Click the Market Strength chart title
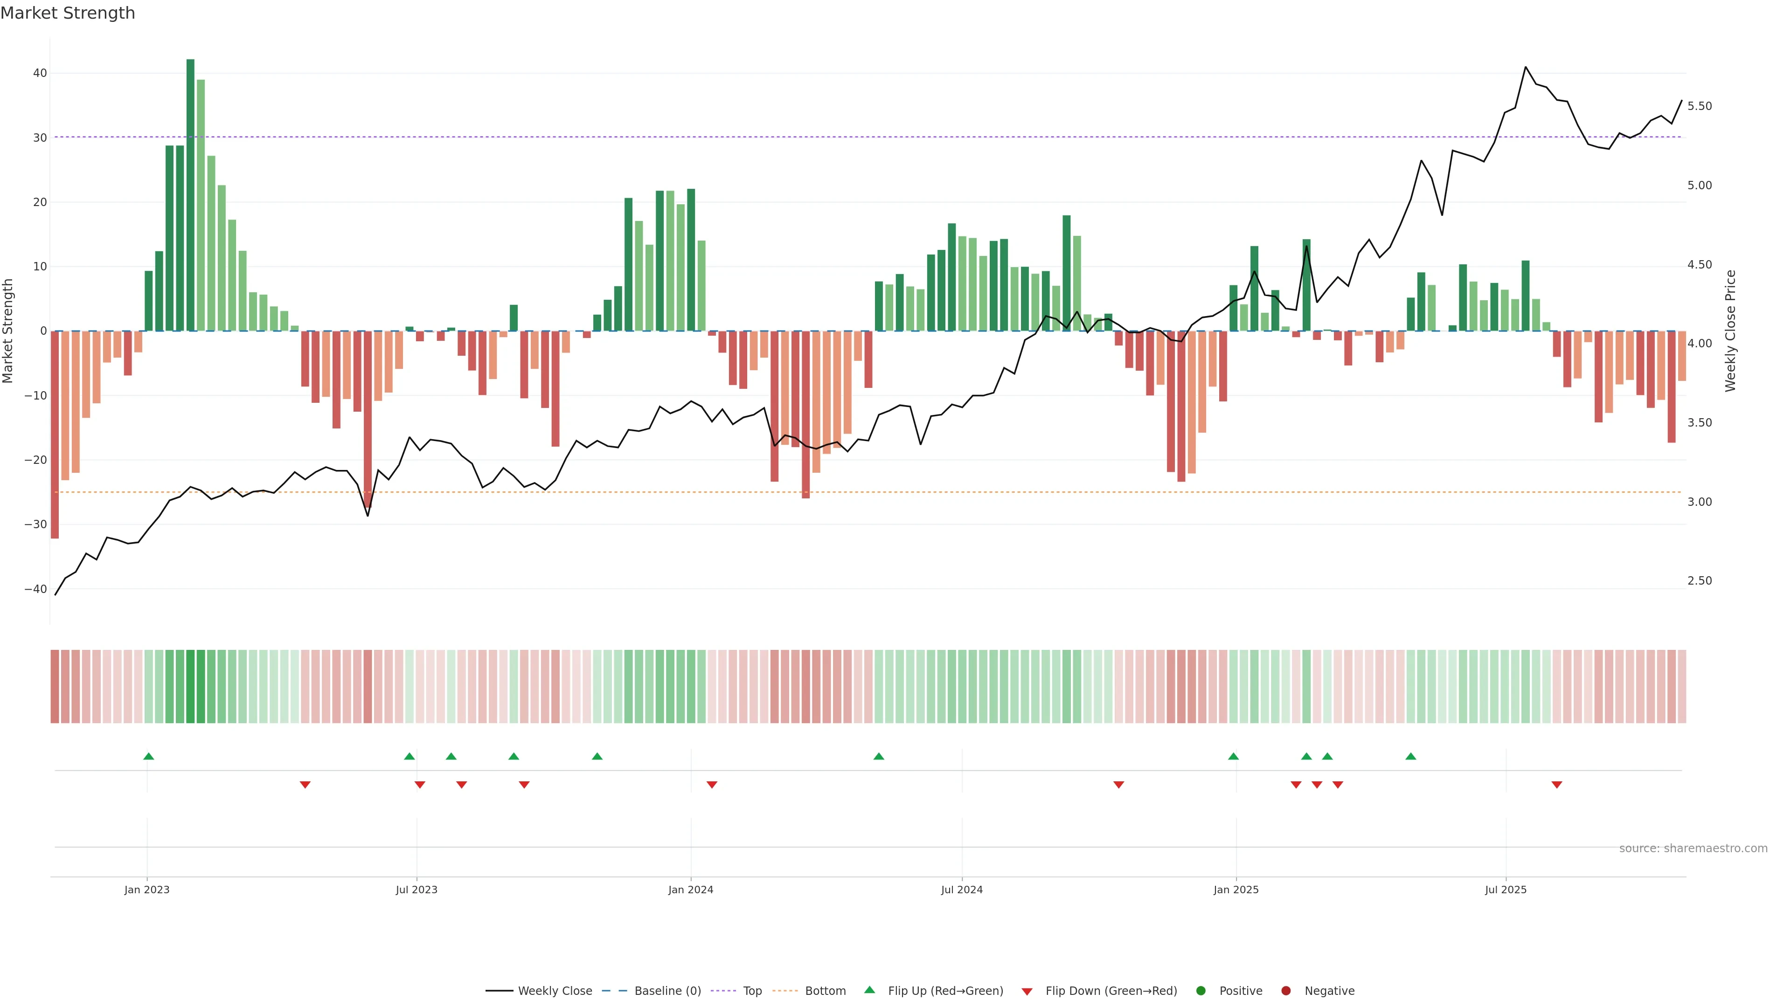Screen dimensions: 1791x1007 coord(68,13)
